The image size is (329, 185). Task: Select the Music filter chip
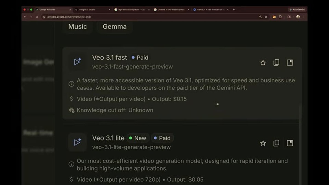(x=78, y=27)
